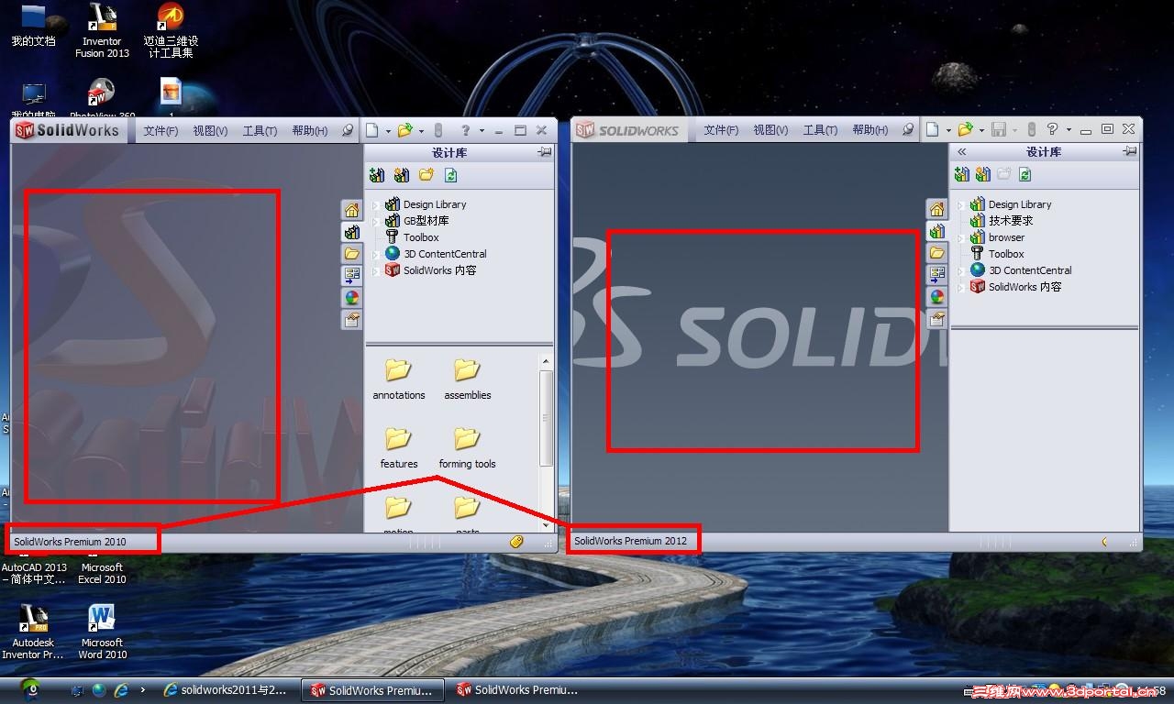Open Help dropdown arrow in SolidWorks 2012 window

pyautogui.click(x=1069, y=130)
